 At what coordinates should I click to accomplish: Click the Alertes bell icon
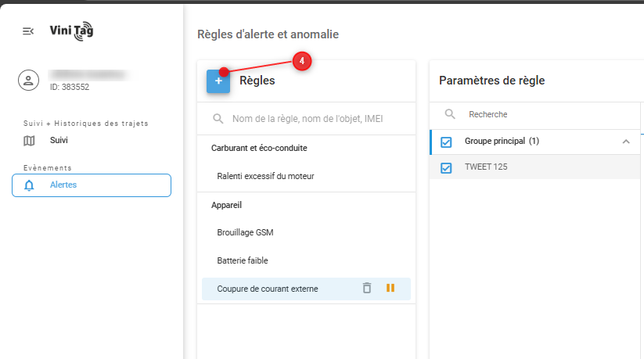click(x=29, y=185)
